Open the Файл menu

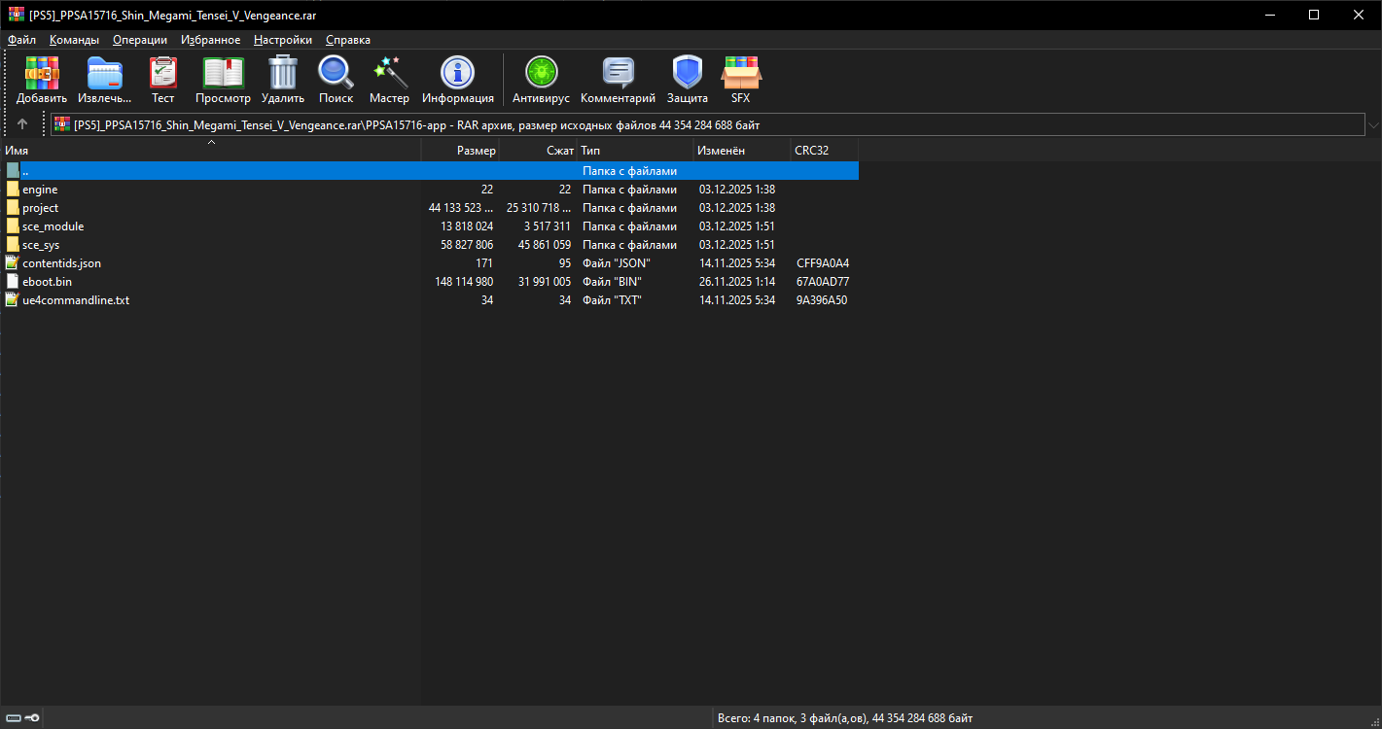click(21, 40)
